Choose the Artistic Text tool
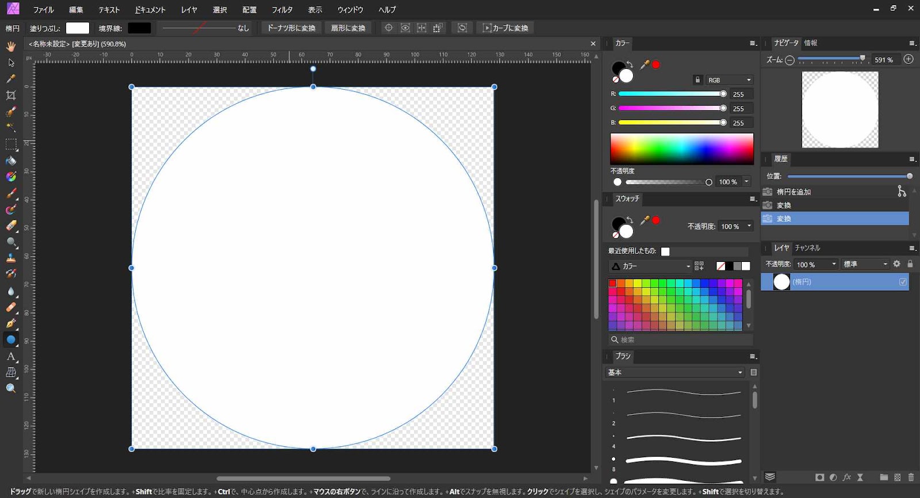This screenshot has height=498, width=920. pyautogui.click(x=11, y=357)
